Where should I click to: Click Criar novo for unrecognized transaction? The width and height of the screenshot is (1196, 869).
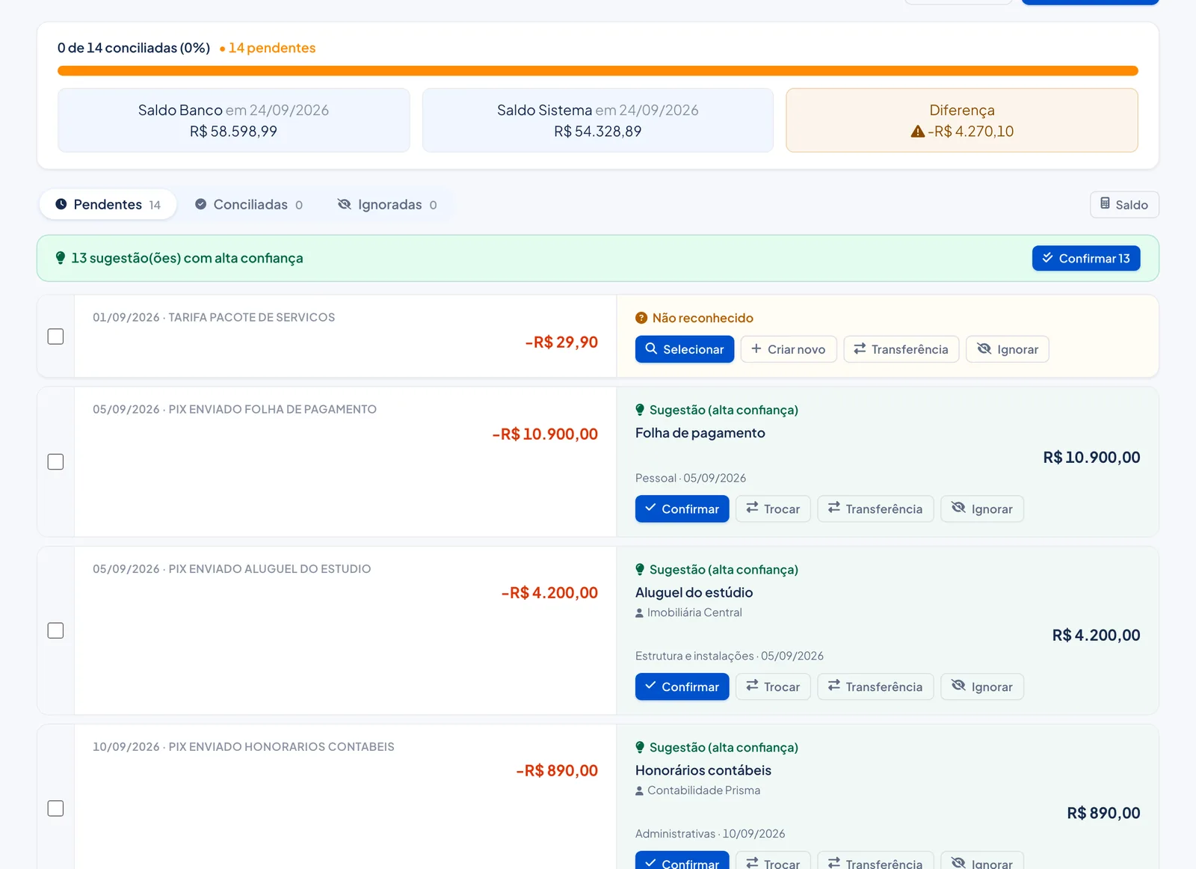(x=789, y=349)
